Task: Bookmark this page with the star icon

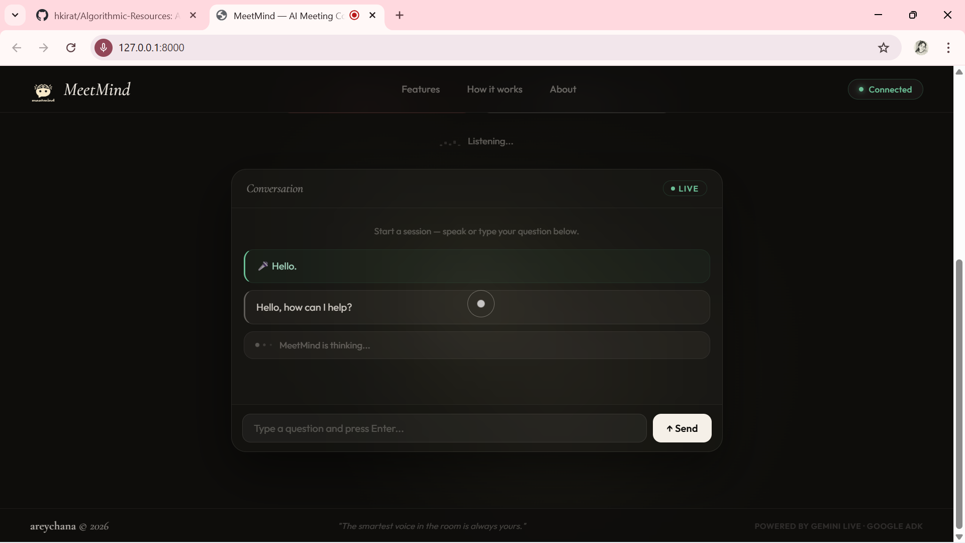Action: pos(884,48)
